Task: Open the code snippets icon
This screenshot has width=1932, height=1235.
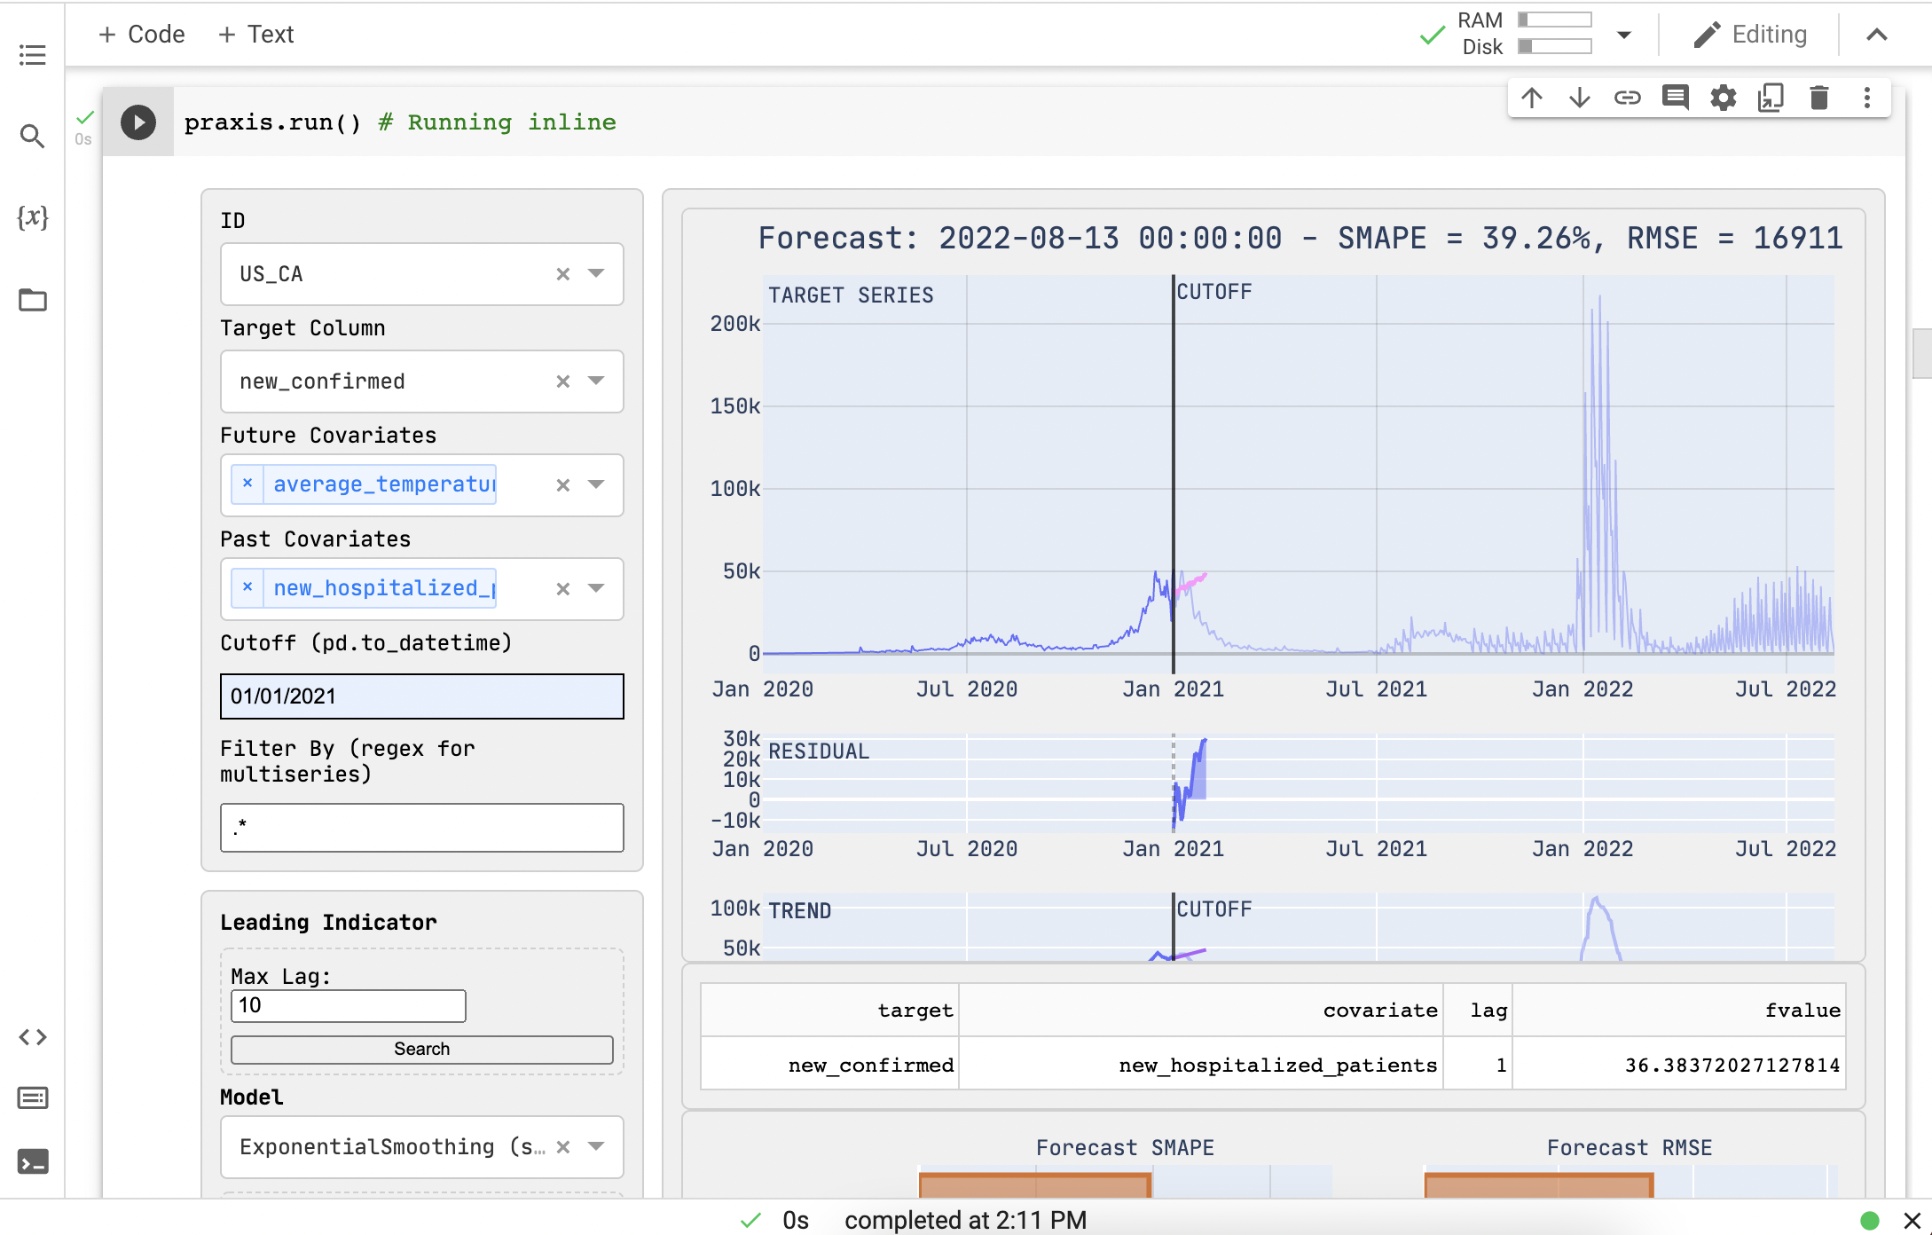Action: click(x=33, y=1036)
